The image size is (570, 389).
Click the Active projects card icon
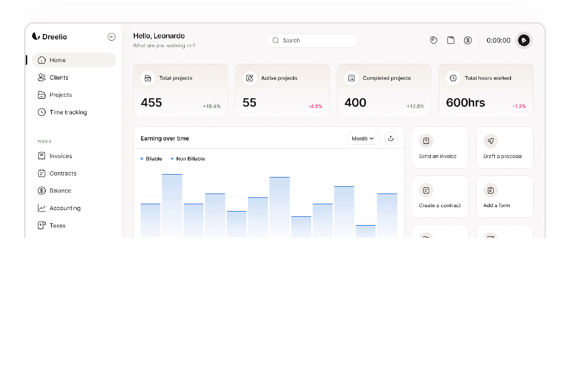point(249,78)
